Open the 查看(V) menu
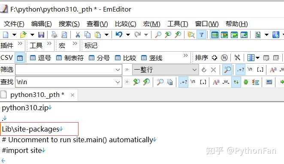The width and height of the screenshot is (284, 164). click(x=97, y=24)
